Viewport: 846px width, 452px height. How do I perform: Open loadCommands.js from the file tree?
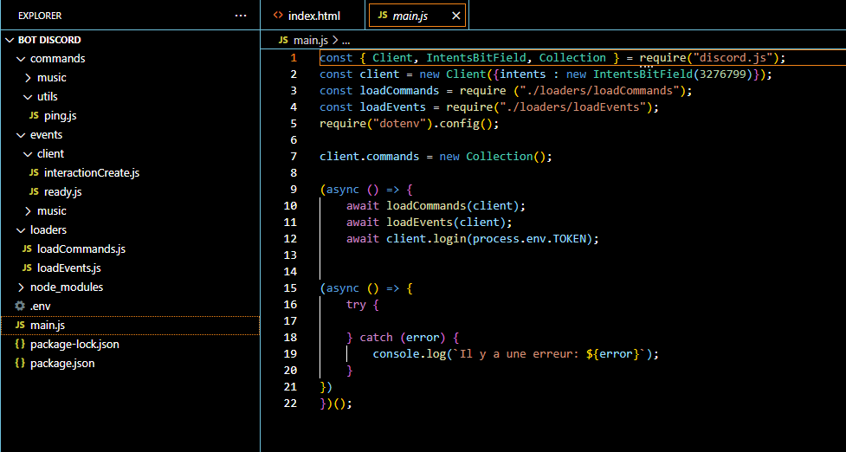point(81,249)
